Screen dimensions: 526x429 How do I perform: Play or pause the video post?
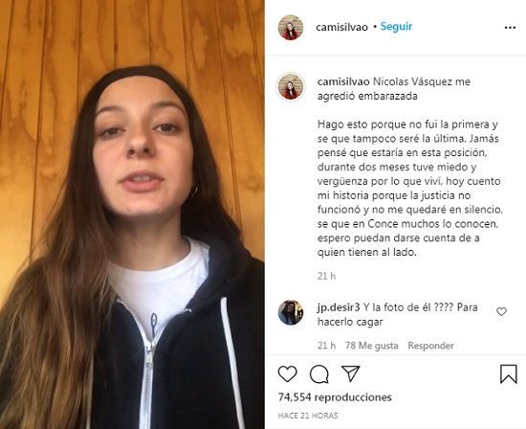click(132, 214)
